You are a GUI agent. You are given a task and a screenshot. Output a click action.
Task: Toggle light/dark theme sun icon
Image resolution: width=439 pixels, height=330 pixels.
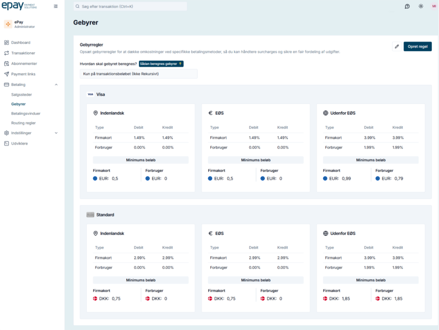(421, 6)
